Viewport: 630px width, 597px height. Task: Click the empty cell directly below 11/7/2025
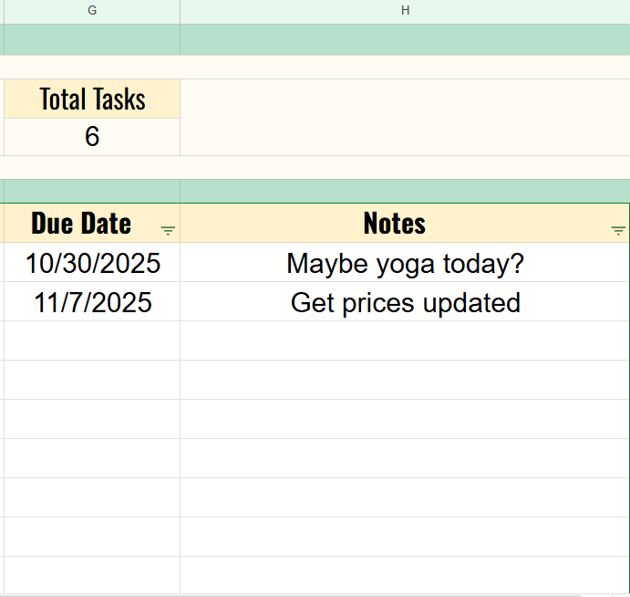92,340
